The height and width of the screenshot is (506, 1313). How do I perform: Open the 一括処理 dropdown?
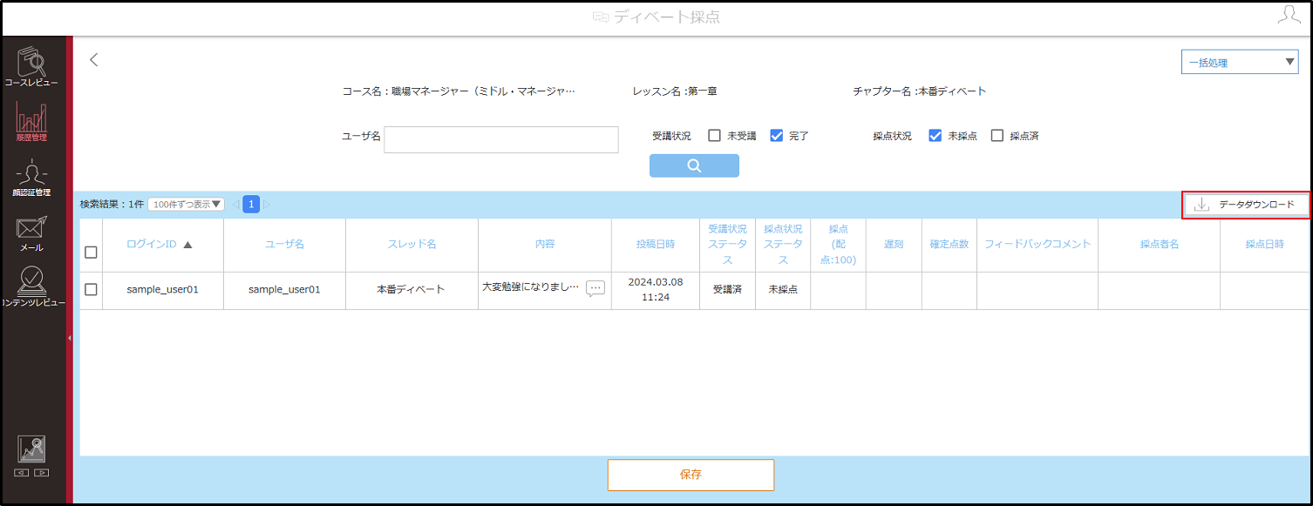coord(1240,62)
